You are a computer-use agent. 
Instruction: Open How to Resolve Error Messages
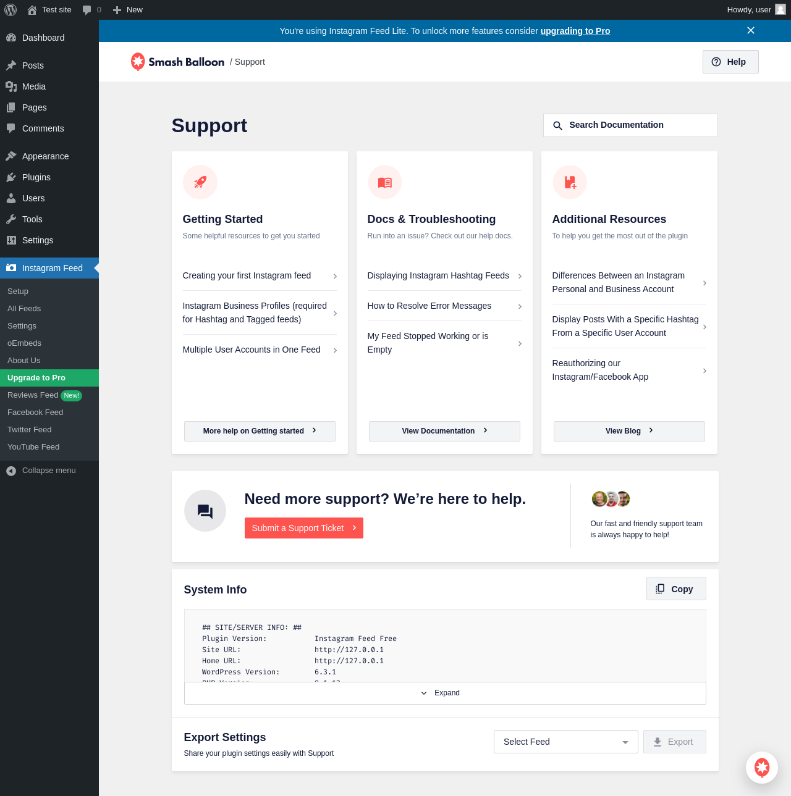coord(444,306)
